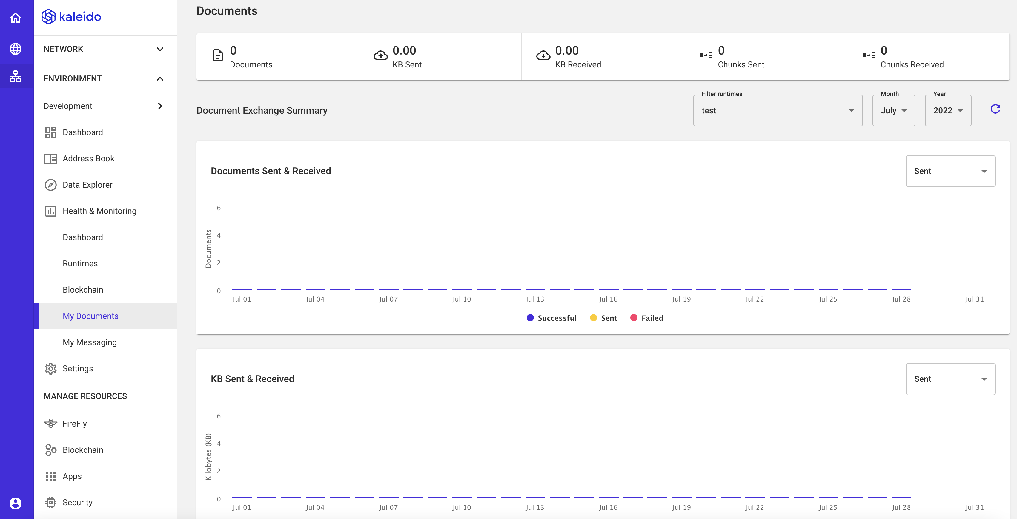Click the Settings gear icon
Viewport: 1017px width, 519px height.
pos(50,368)
